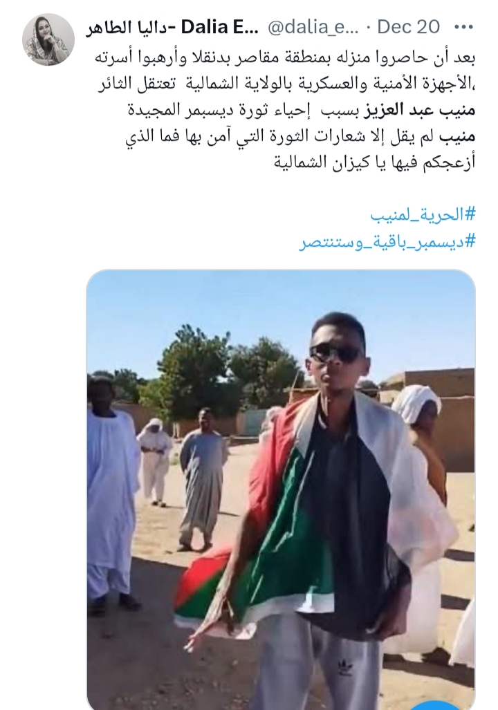Viewport: 498px width, 710px height.
Task: Open the attached photo of man with flag
Action: click(x=281, y=489)
